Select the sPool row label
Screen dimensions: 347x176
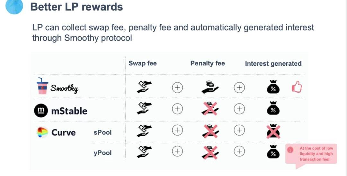(102, 132)
